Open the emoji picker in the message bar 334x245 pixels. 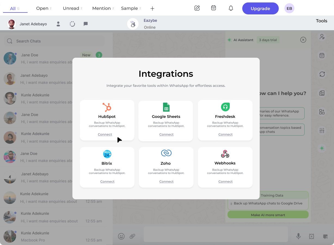tap(121, 236)
